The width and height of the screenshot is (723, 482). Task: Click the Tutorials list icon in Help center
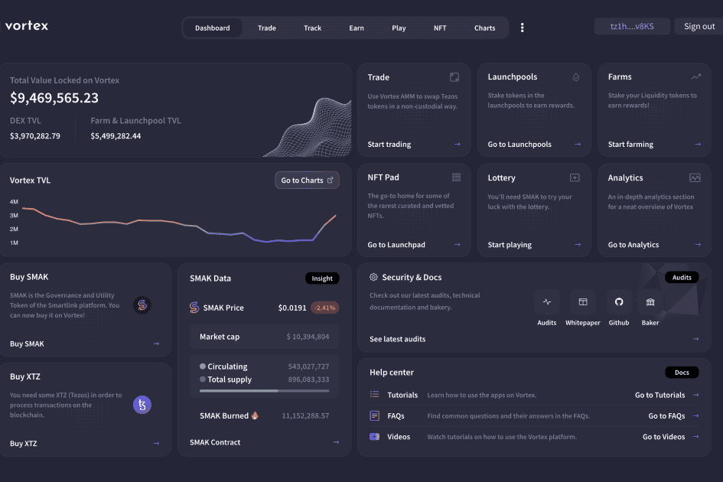[x=374, y=395]
